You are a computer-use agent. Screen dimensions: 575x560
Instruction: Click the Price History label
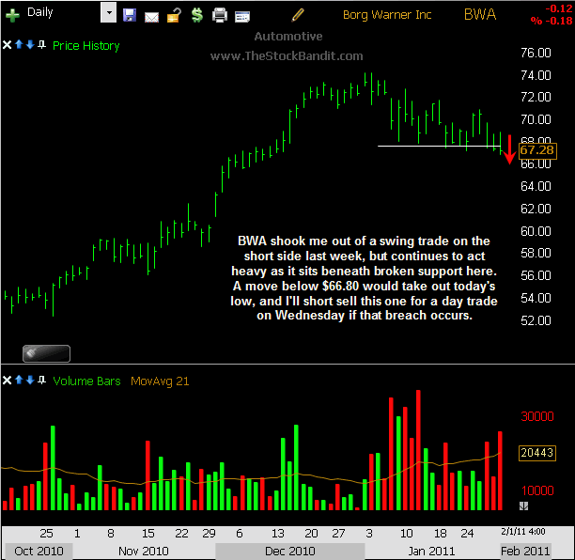(86, 45)
